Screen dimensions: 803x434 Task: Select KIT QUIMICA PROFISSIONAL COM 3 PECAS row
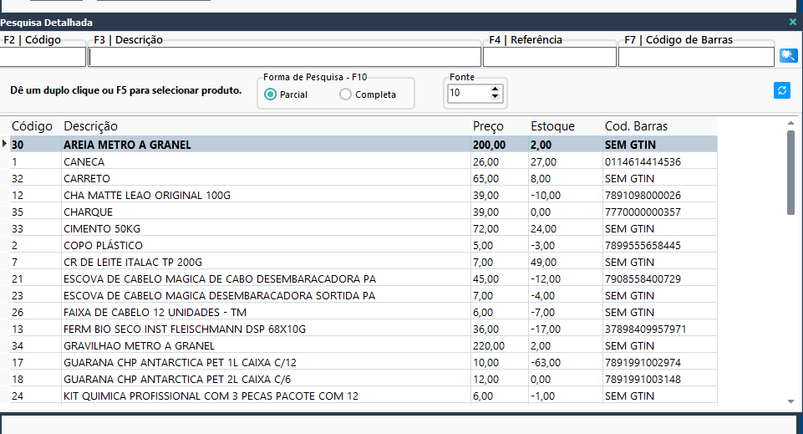click(363, 396)
